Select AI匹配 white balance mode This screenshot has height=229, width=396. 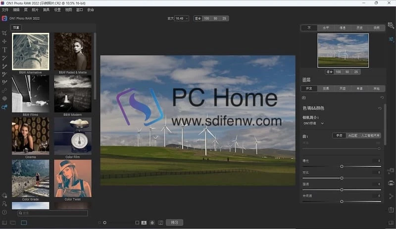point(352,136)
